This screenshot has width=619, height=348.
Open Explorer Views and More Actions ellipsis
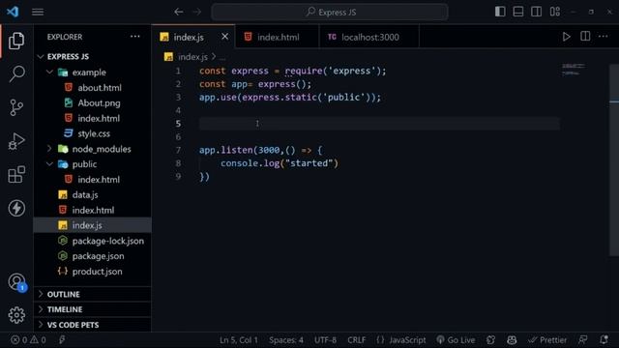(135, 37)
